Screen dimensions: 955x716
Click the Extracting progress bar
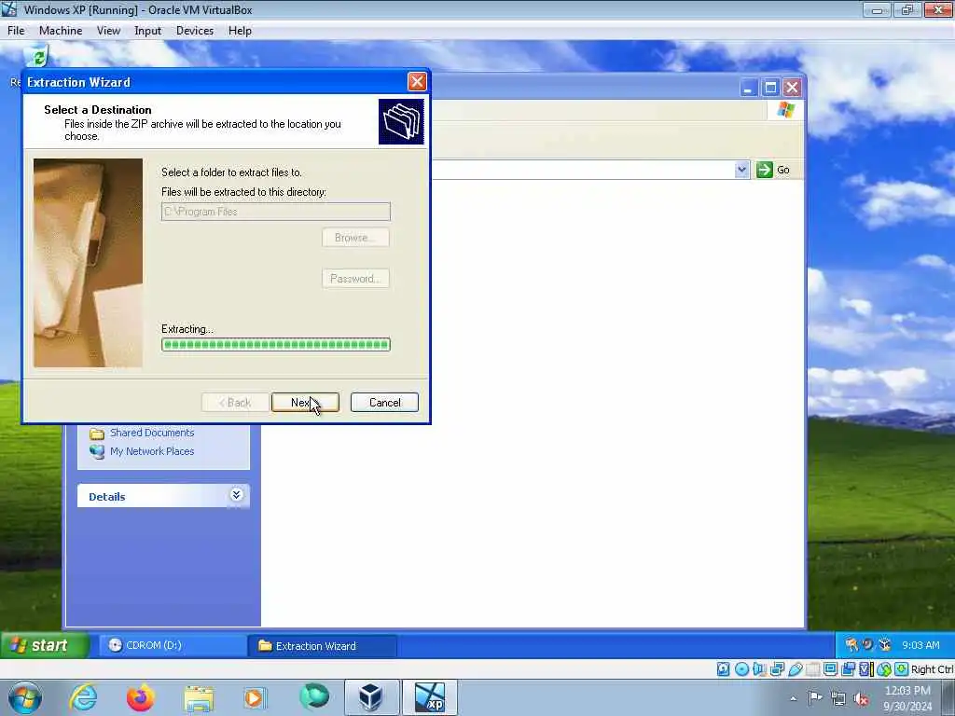[276, 345]
